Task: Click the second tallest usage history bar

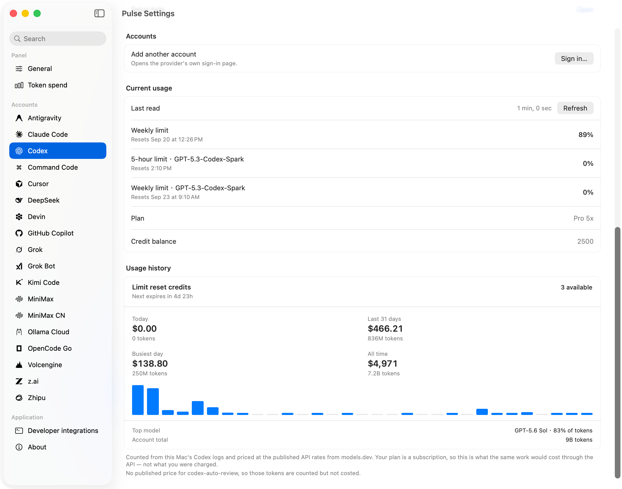Action: 153,401
